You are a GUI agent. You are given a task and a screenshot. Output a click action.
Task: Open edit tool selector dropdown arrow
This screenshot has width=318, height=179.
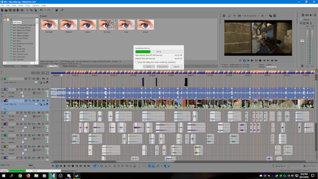98,166
